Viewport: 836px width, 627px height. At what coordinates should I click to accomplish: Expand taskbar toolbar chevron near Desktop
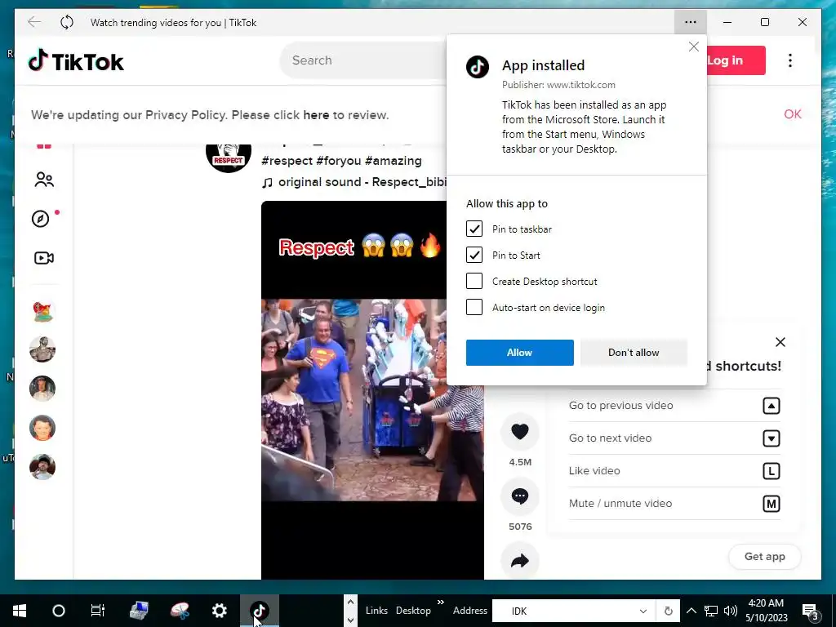coord(441,603)
